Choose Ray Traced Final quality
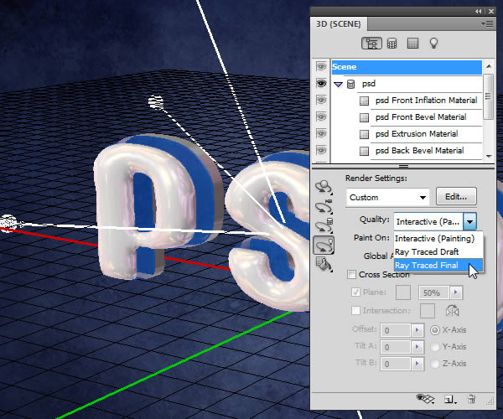Screen dimensions: 503x419 click(x=426, y=266)
